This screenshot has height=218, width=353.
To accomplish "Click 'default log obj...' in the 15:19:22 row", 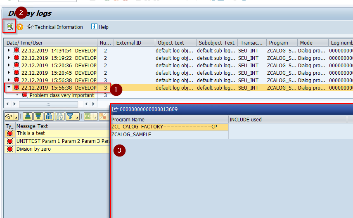I will click(x=174, y=58).
